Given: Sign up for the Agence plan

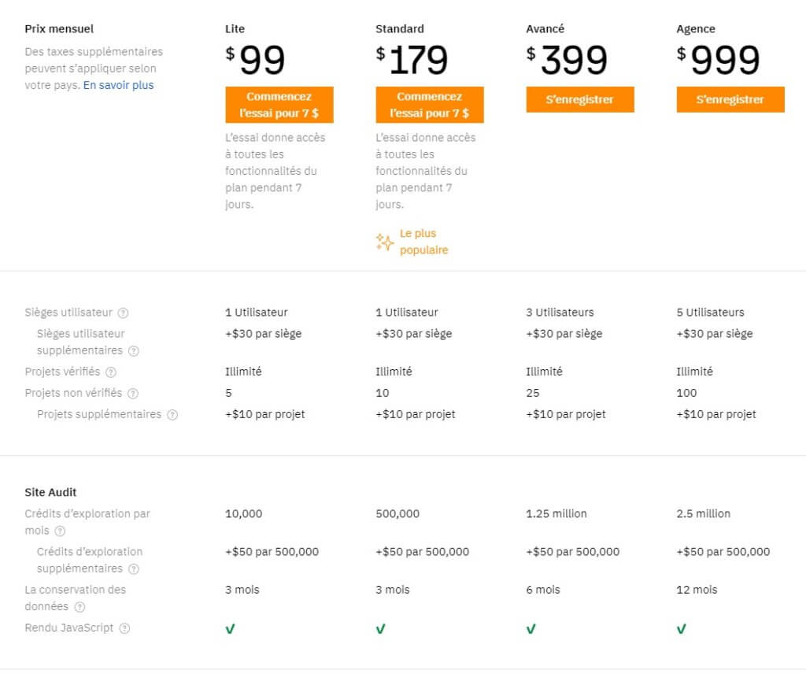Looking at the screenshot, I should (730, 100).
